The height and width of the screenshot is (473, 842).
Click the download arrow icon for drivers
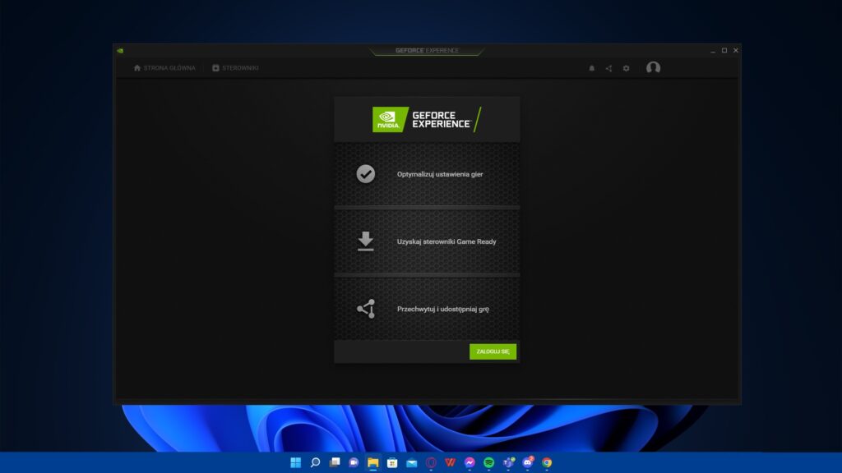366,241
